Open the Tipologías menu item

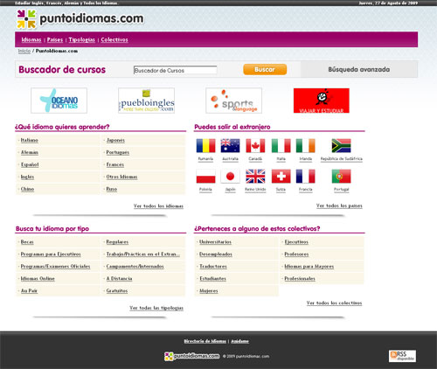coord(82,39)
